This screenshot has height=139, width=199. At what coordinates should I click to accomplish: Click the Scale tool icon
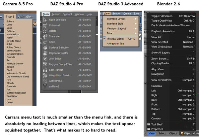[x=45, y=42]
